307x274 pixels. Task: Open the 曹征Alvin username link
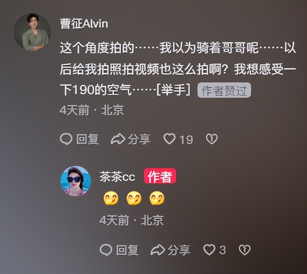click(x=84, y=24)
